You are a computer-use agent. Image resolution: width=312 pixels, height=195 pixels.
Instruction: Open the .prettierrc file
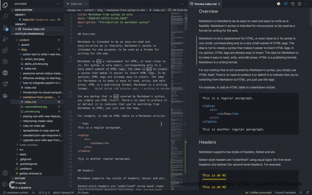coord(25,169)
